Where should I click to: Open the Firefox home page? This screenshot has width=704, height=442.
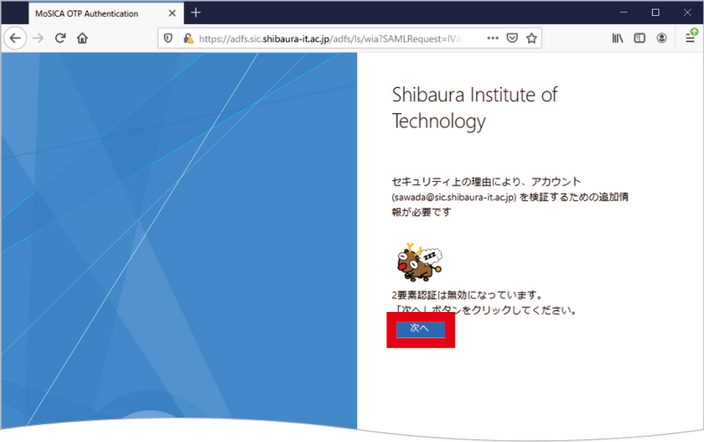click(x=82, y=39)
